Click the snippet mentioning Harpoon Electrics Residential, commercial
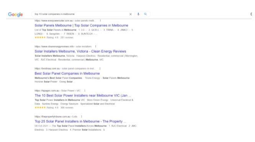The width and height of the screenshot is (255, 142). (86, 58)
